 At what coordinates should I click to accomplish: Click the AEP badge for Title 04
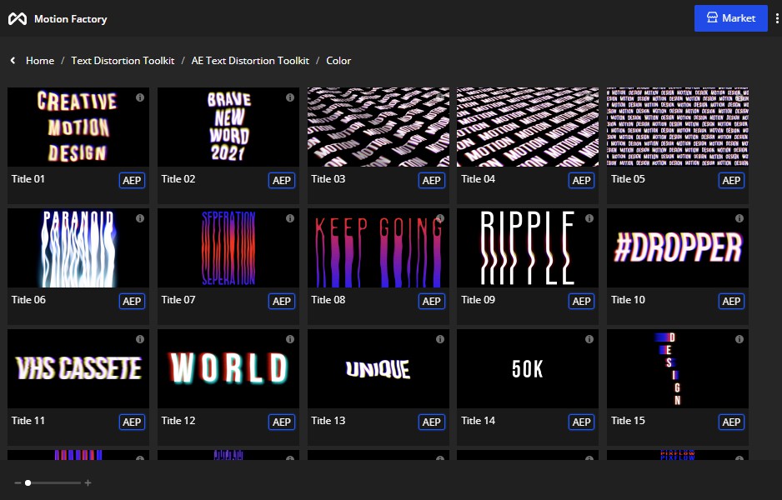582,181
